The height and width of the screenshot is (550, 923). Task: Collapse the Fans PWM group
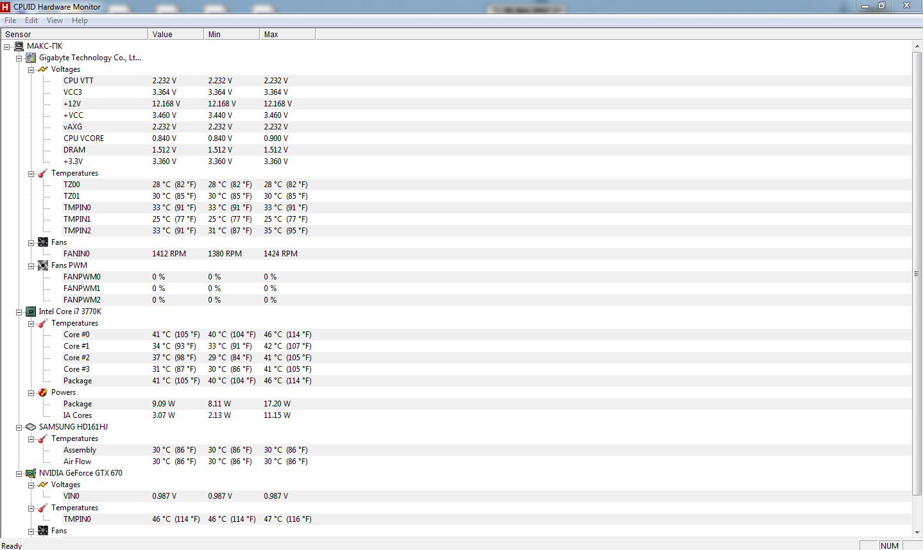click(x=31, y=266)
